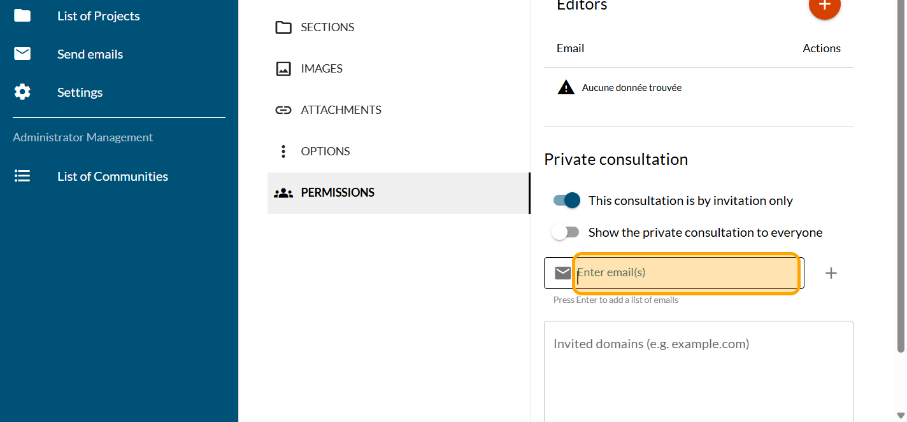The image size is (907, 422).
Task: Click the envelope icon beside Send emails
Action: 22,54
